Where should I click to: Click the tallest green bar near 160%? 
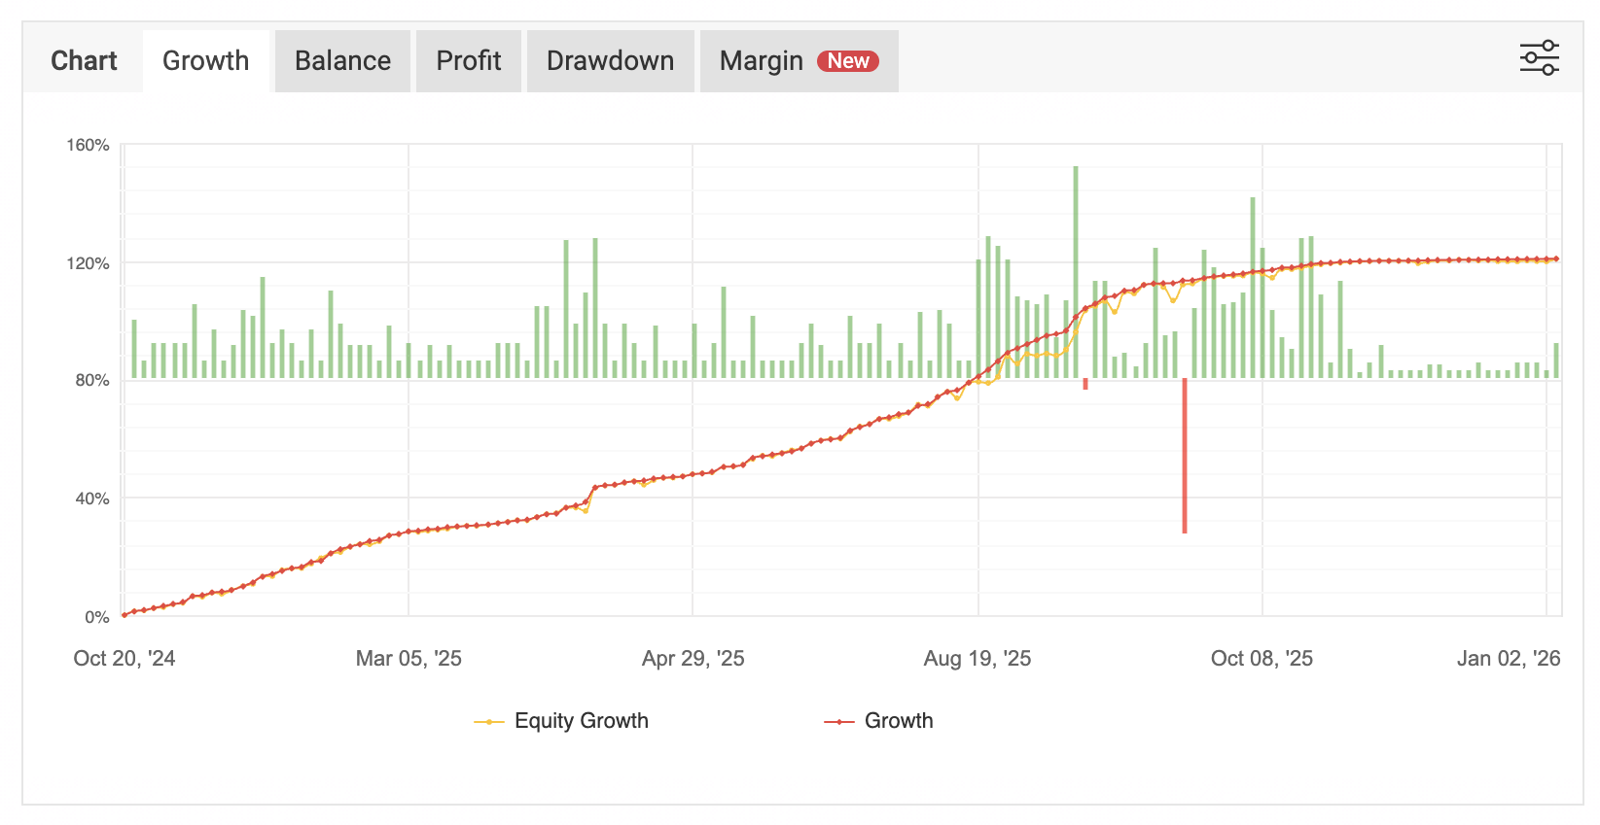(x=1076, y=262)
